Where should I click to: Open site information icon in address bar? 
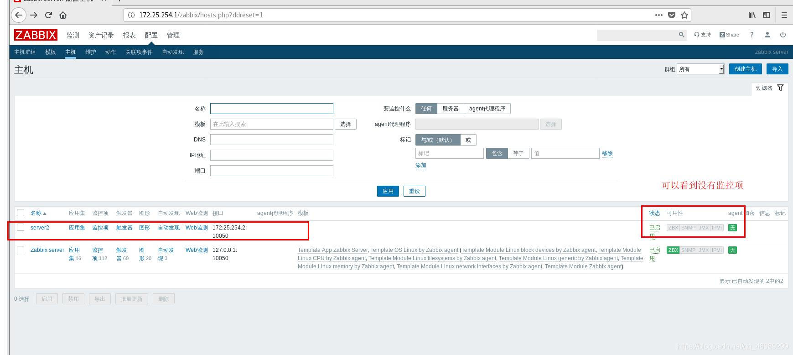(131, 15)
